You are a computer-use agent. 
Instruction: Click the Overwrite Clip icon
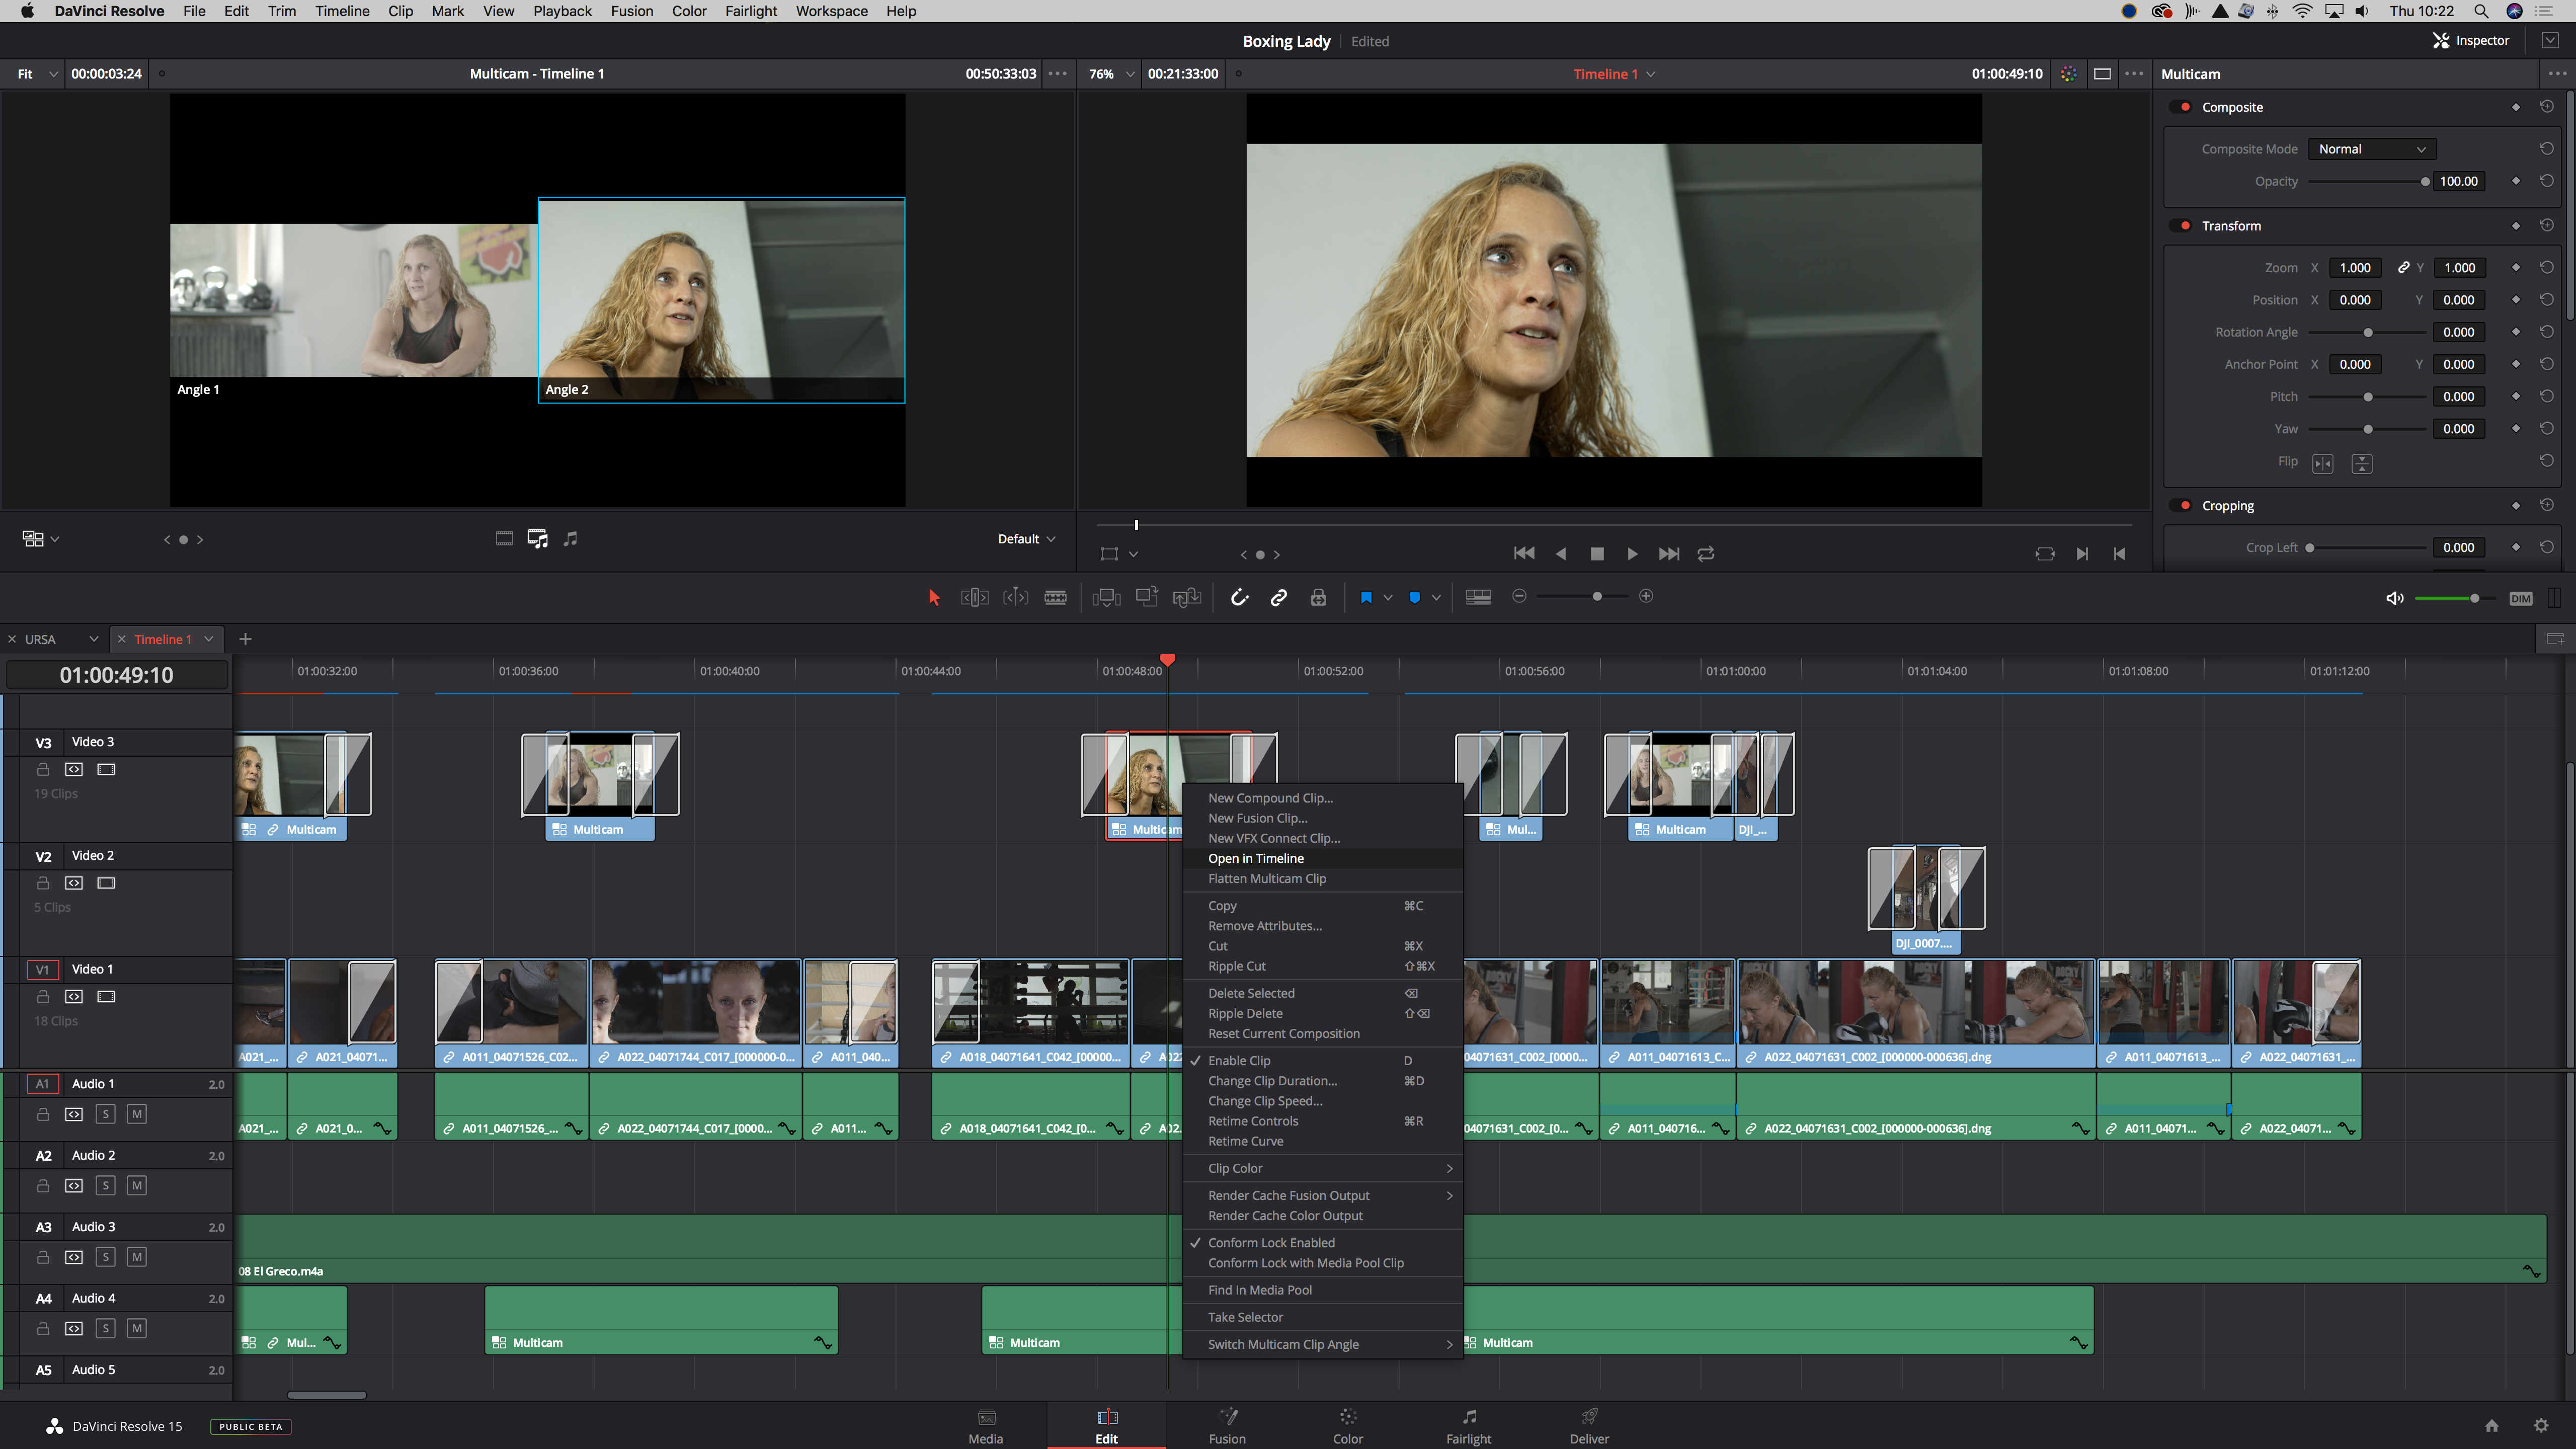pyautogui.click(x=1146, y=597)
